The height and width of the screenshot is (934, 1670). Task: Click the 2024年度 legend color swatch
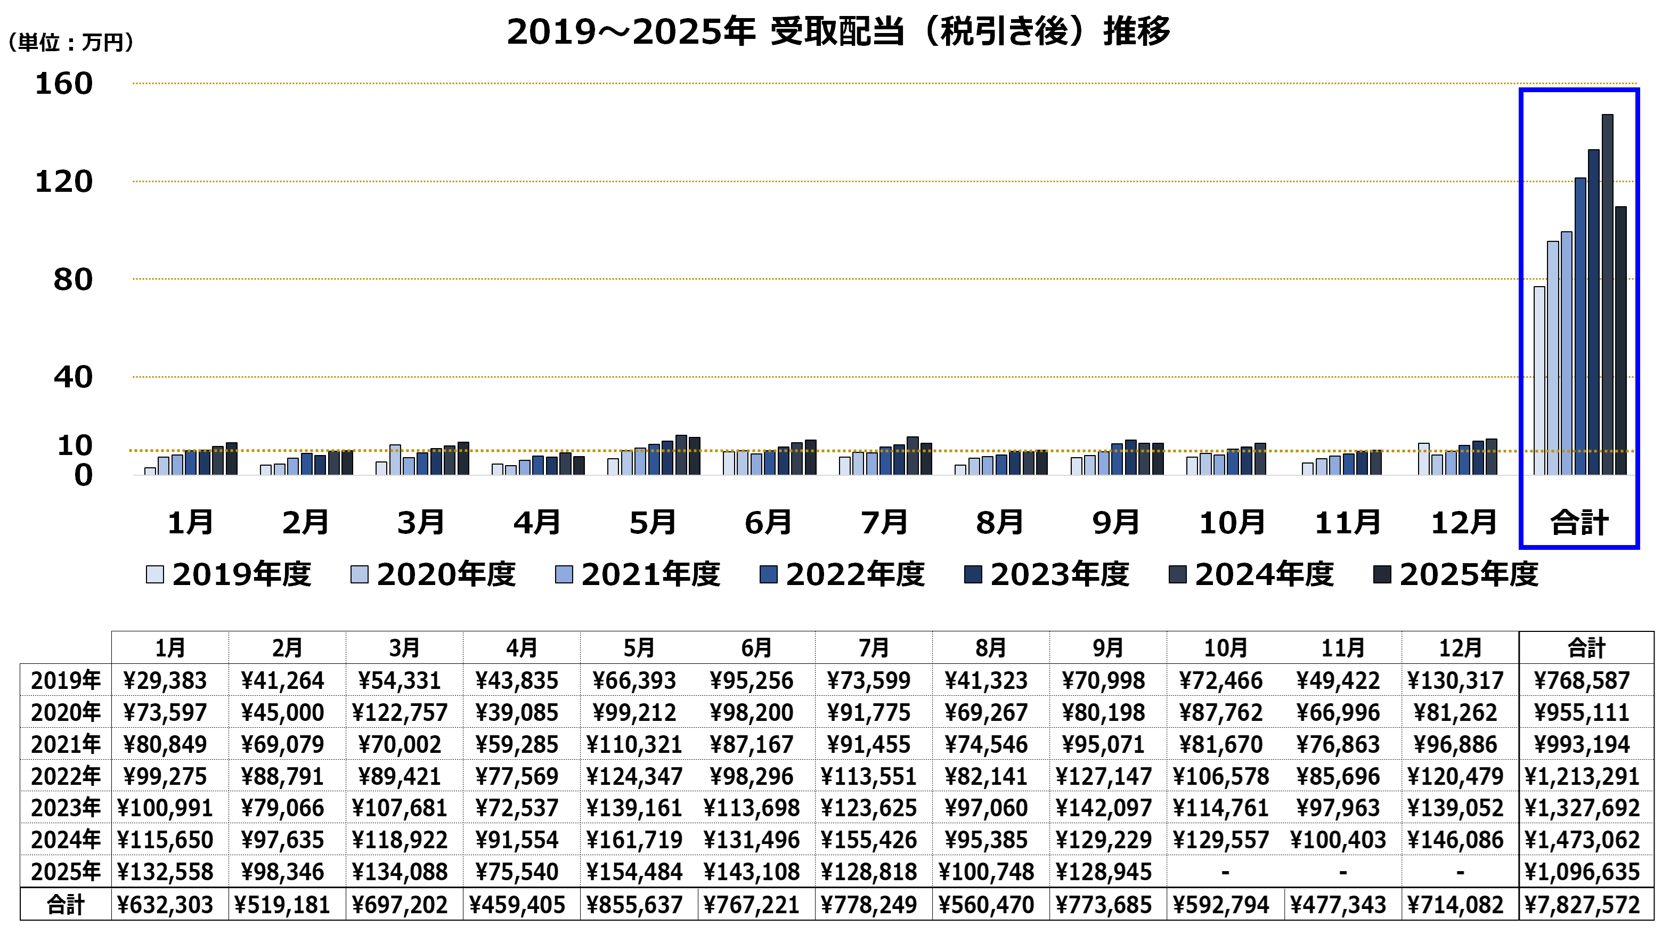click(1177, 575)
